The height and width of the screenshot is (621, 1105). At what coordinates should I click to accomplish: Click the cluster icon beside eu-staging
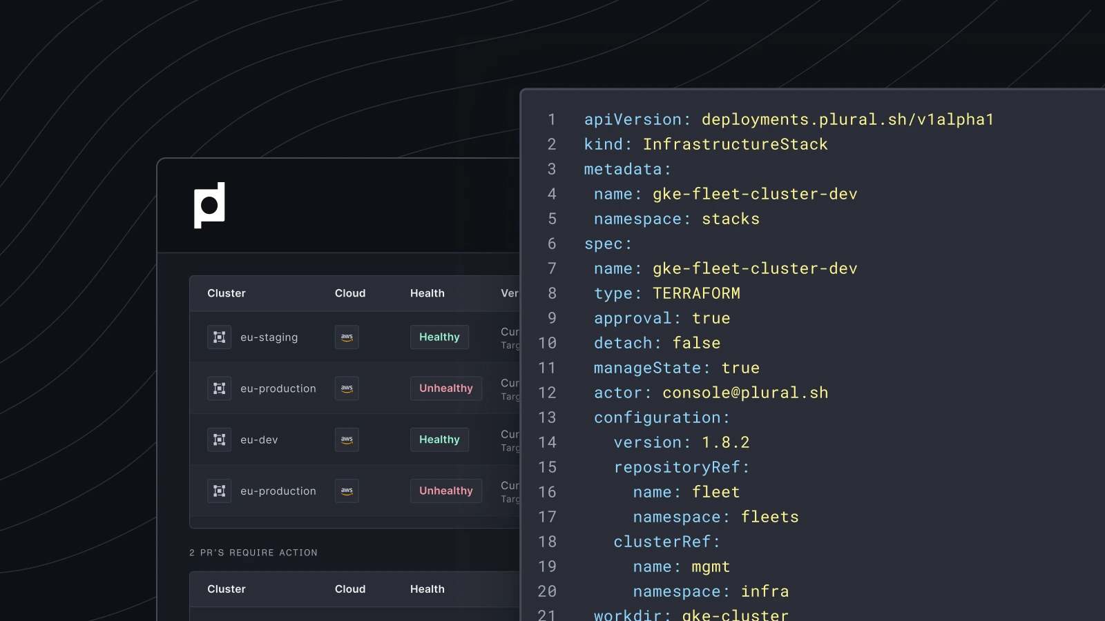tap(220, 337)
